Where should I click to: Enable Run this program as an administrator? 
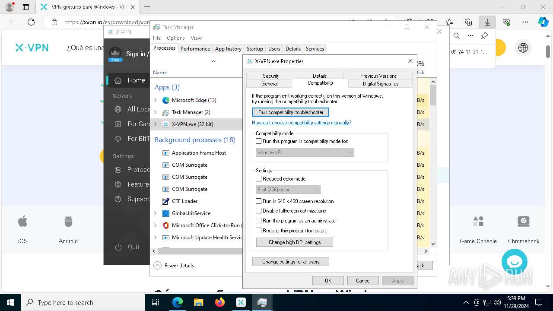click(259, 221)
